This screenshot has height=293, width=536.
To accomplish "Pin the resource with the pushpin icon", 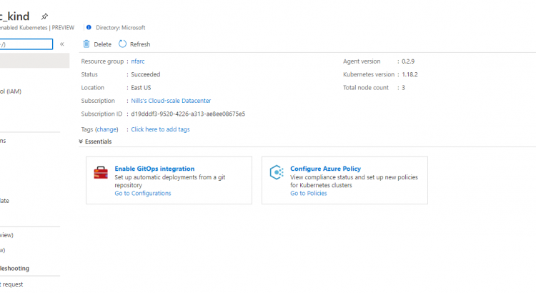I will [x=44, y=16].
